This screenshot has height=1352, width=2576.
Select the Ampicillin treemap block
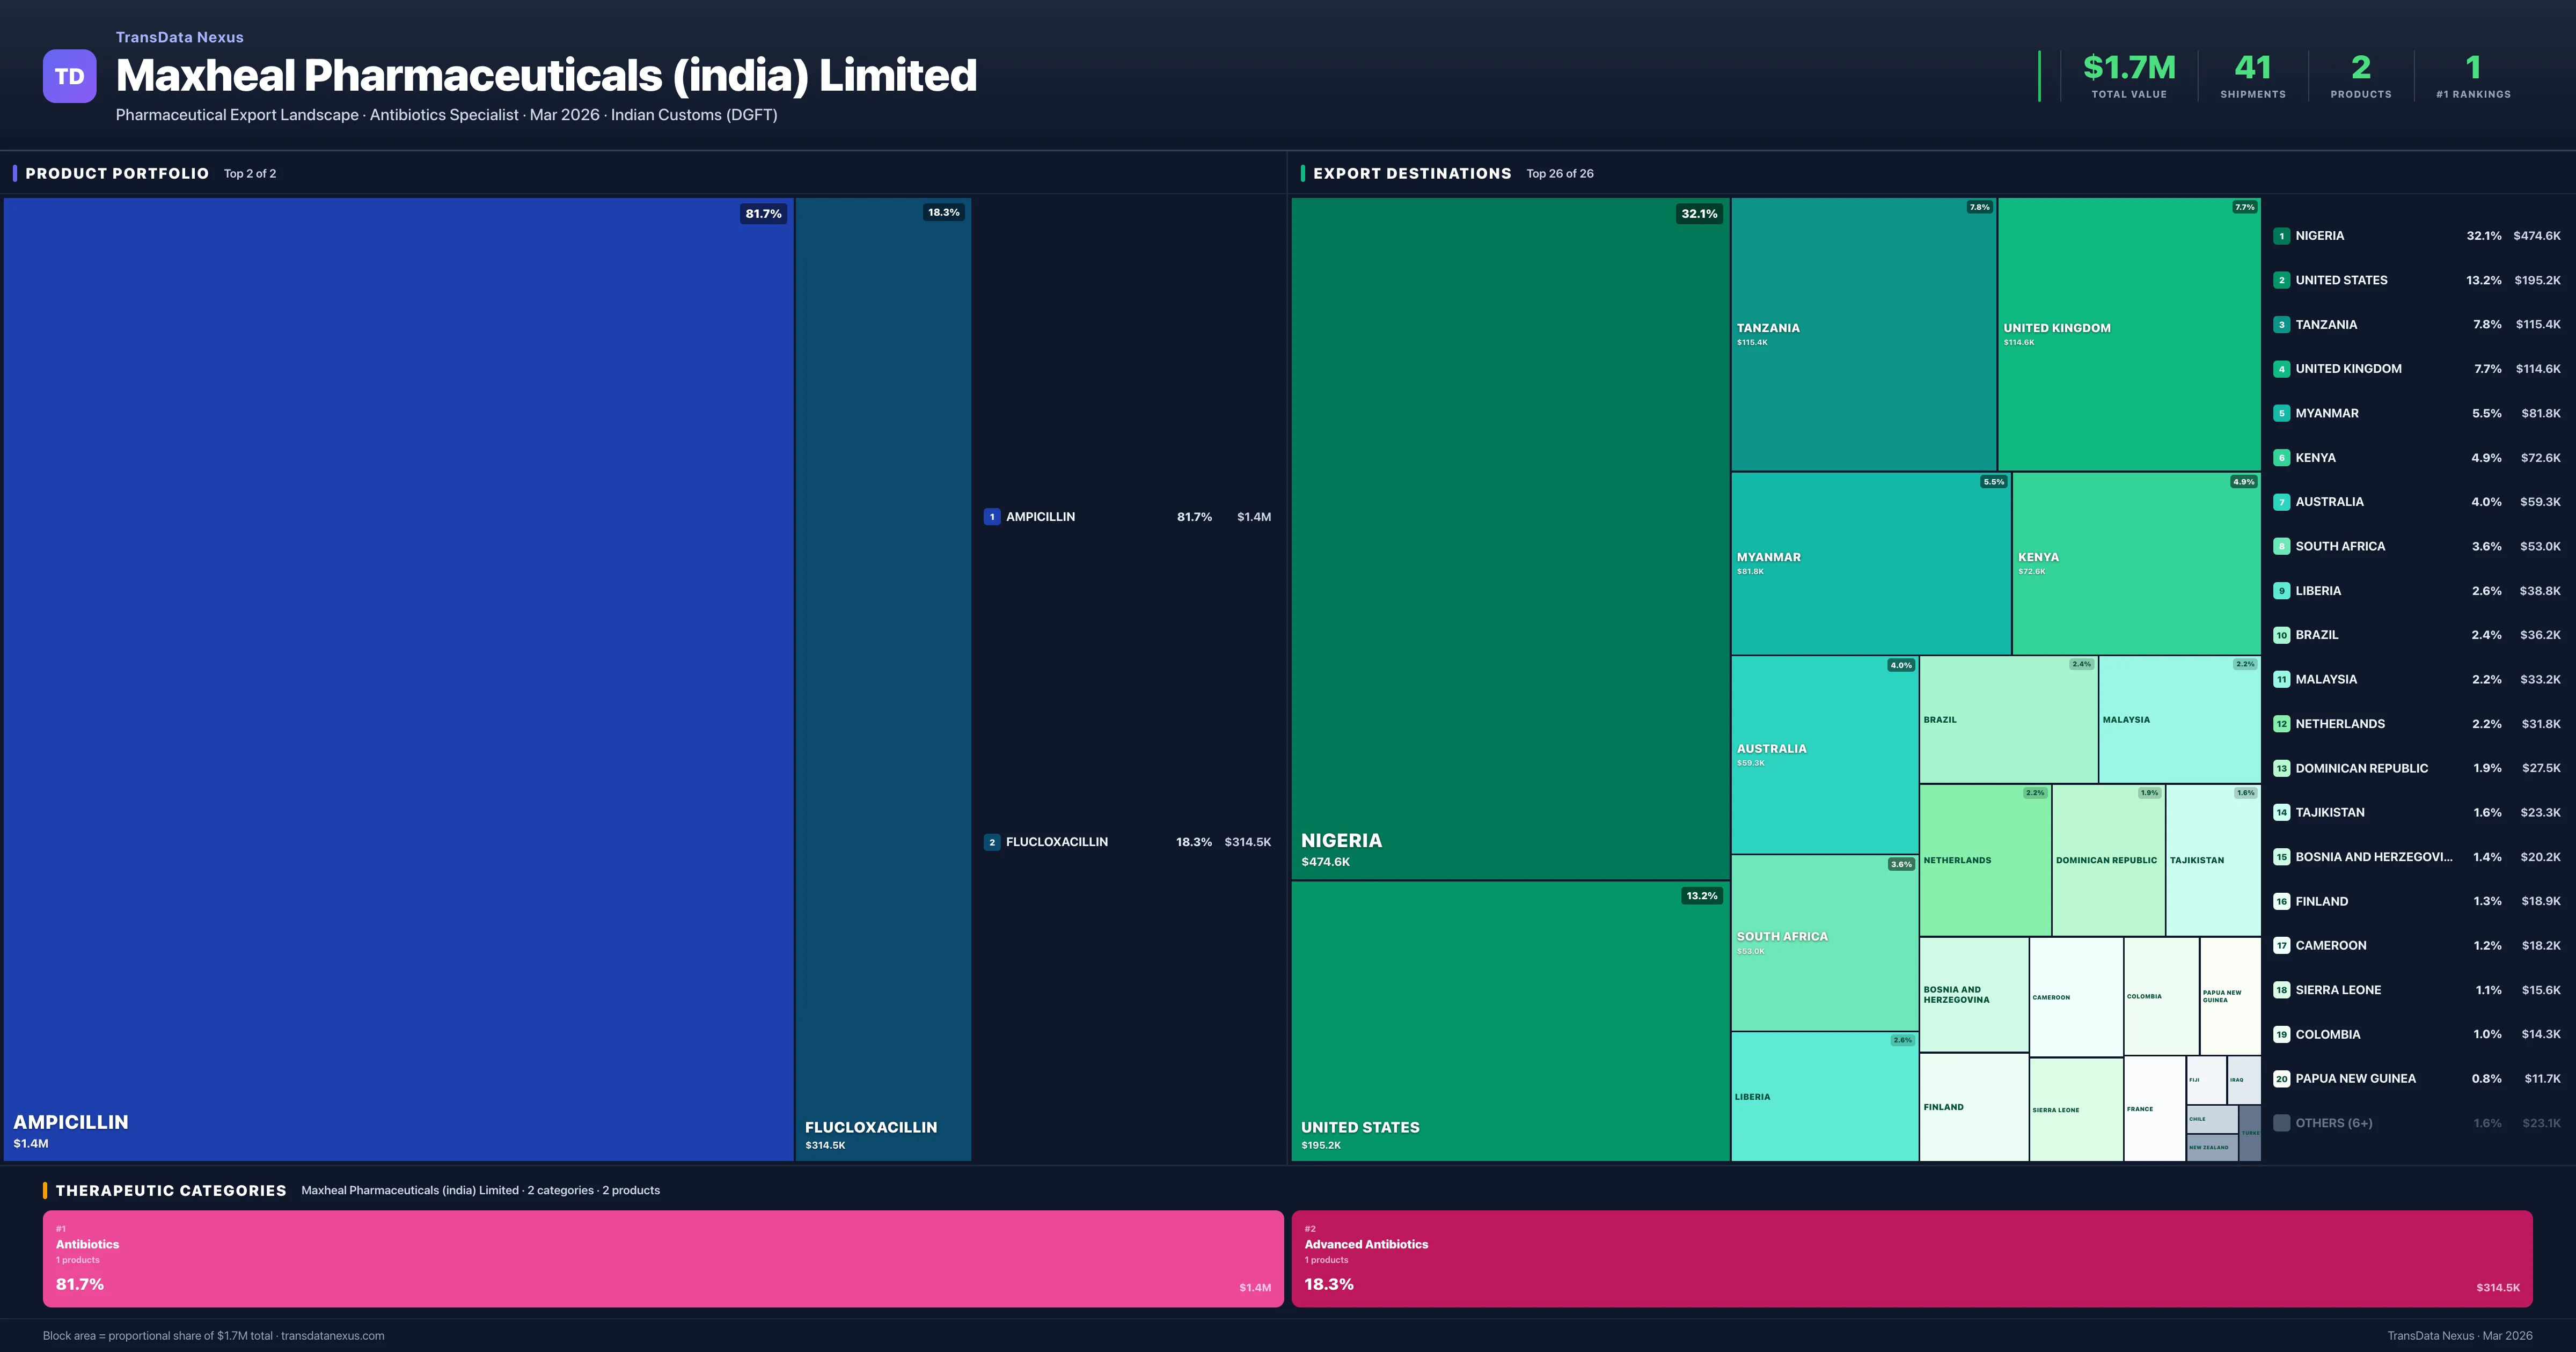398,678
